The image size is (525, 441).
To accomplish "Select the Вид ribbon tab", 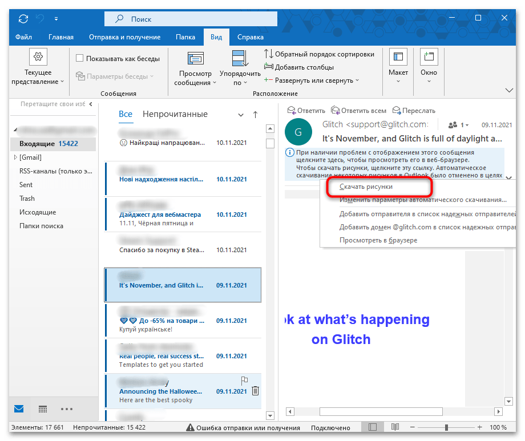I will click(x=216, y=37).
